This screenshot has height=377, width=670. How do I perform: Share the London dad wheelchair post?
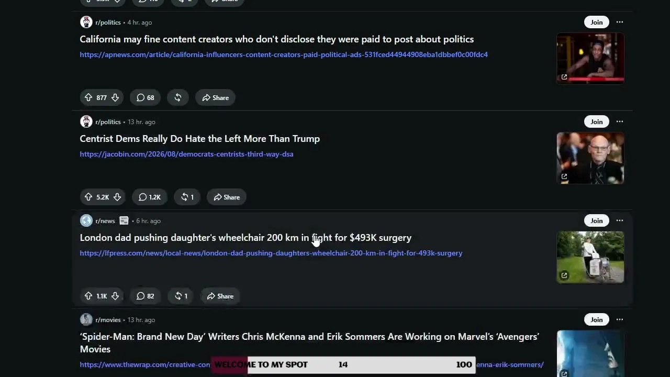pos(220,296)
